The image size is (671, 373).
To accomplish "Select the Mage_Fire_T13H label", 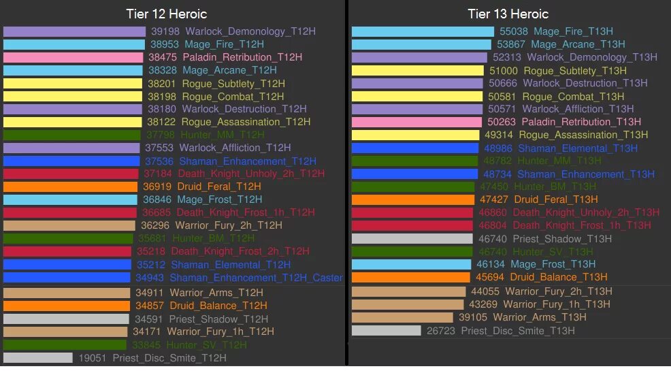I will [573, 31].
